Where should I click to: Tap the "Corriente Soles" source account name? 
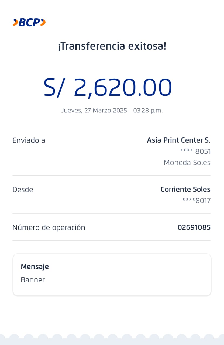(185, 189)
